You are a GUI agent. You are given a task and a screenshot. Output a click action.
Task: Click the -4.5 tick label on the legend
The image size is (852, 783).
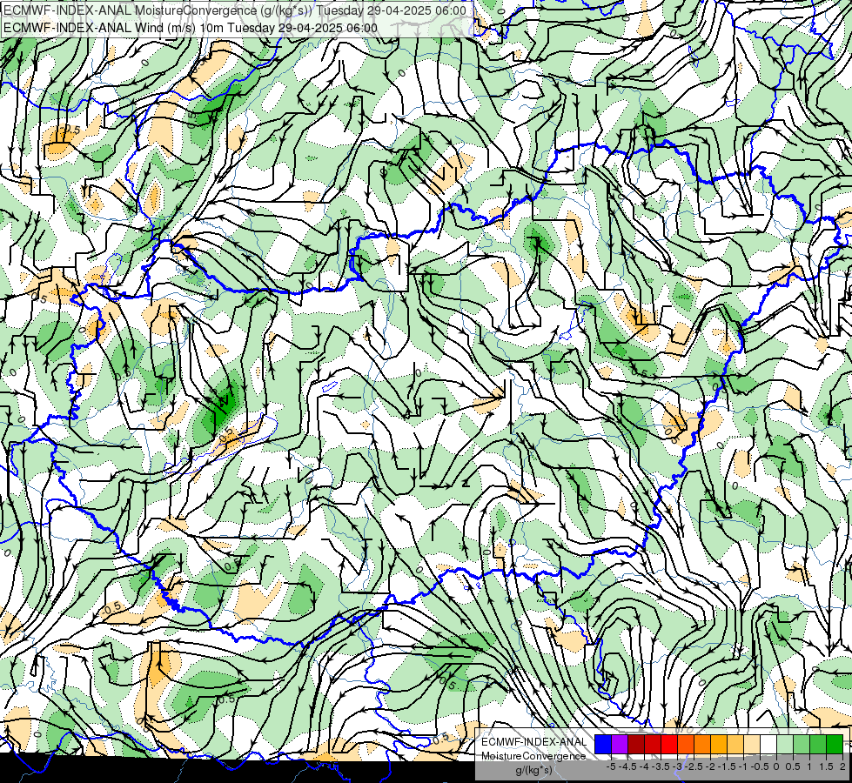click(x=627, y=766)
